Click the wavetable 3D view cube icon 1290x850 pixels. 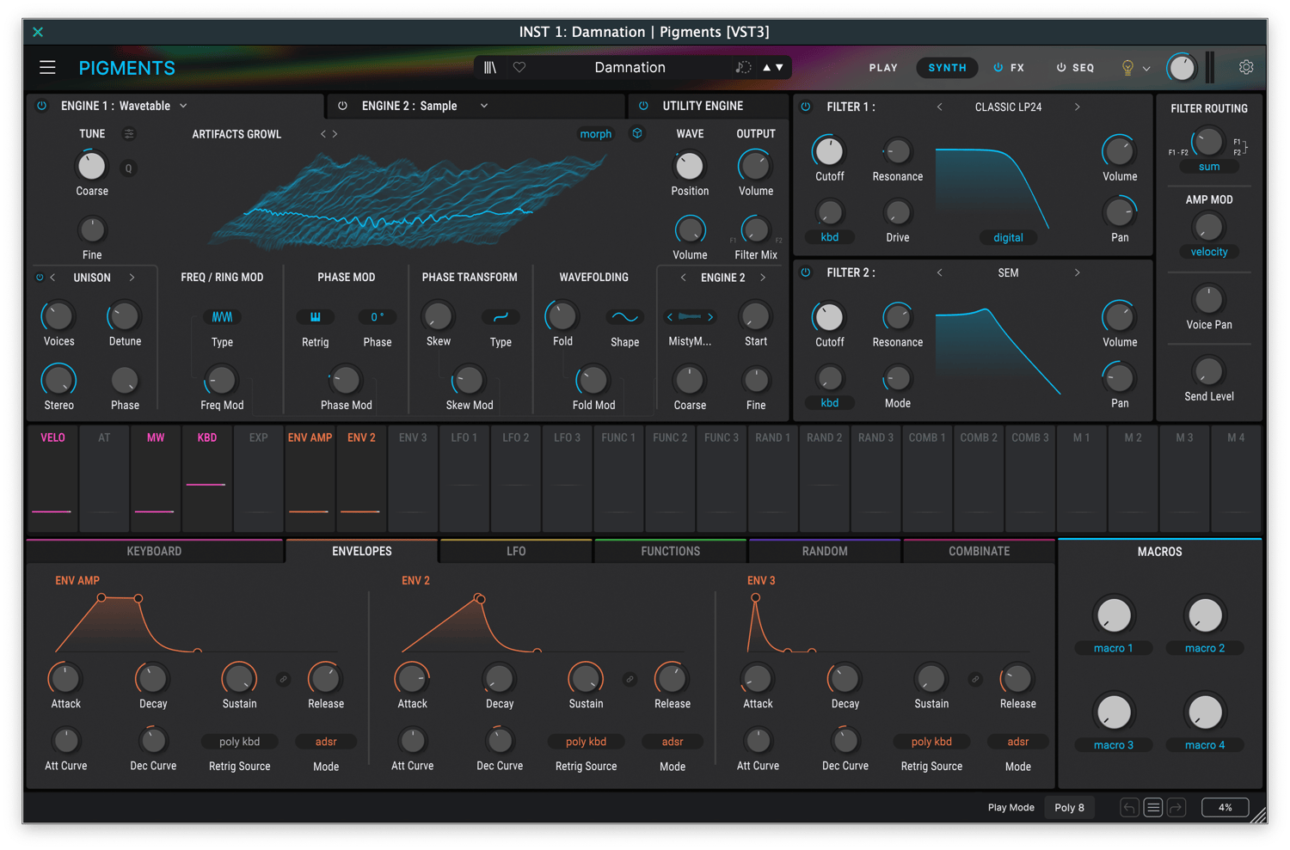coord(637,133)
